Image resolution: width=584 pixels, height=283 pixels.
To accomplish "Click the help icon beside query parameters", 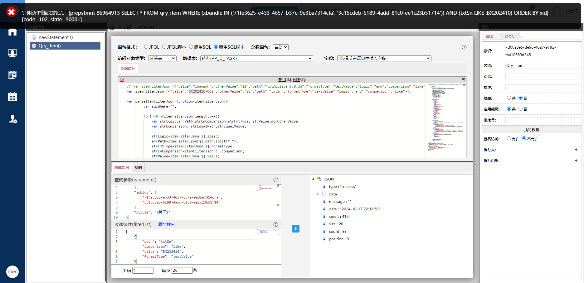I will tap(275, 180).
